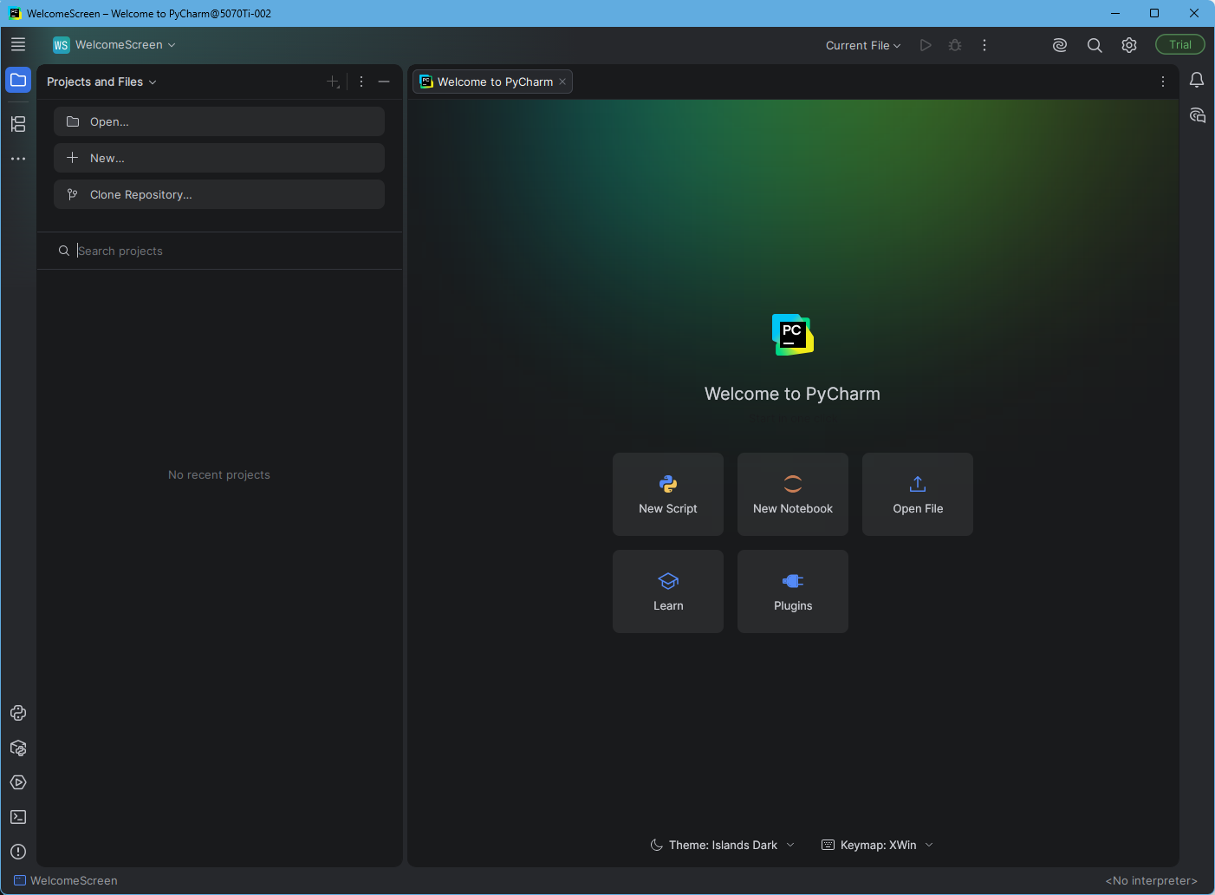Viewport: 1215px width, 895px height.
Task: Click the Debug bug icon
Action: 955,45
